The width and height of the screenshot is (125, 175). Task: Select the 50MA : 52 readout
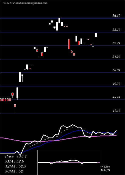click(14, 171)
